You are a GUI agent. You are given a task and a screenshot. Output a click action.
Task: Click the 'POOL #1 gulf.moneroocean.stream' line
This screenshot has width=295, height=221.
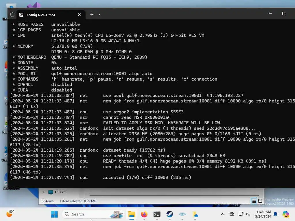point(82,73)
